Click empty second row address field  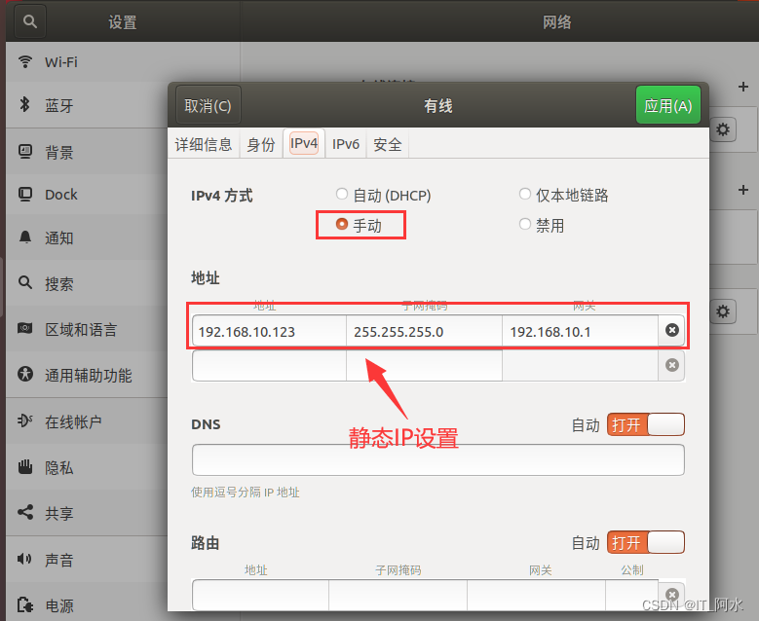click(269, 366)
